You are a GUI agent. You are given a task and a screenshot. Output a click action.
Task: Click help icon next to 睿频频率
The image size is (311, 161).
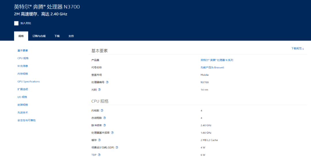pyautogui.click(x=105, y=125)
